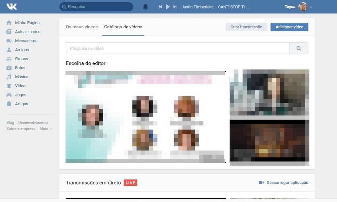Play the Justin Timberlake track
Screen dimensions: 337x202
point(167,6)
